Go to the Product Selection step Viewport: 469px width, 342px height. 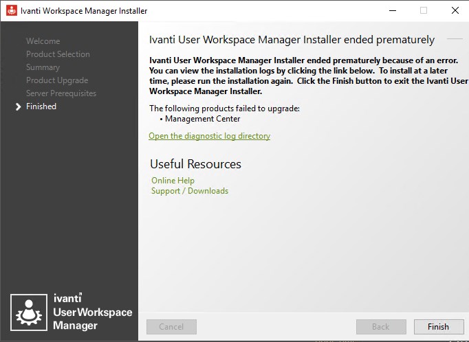tap(58, 54)
